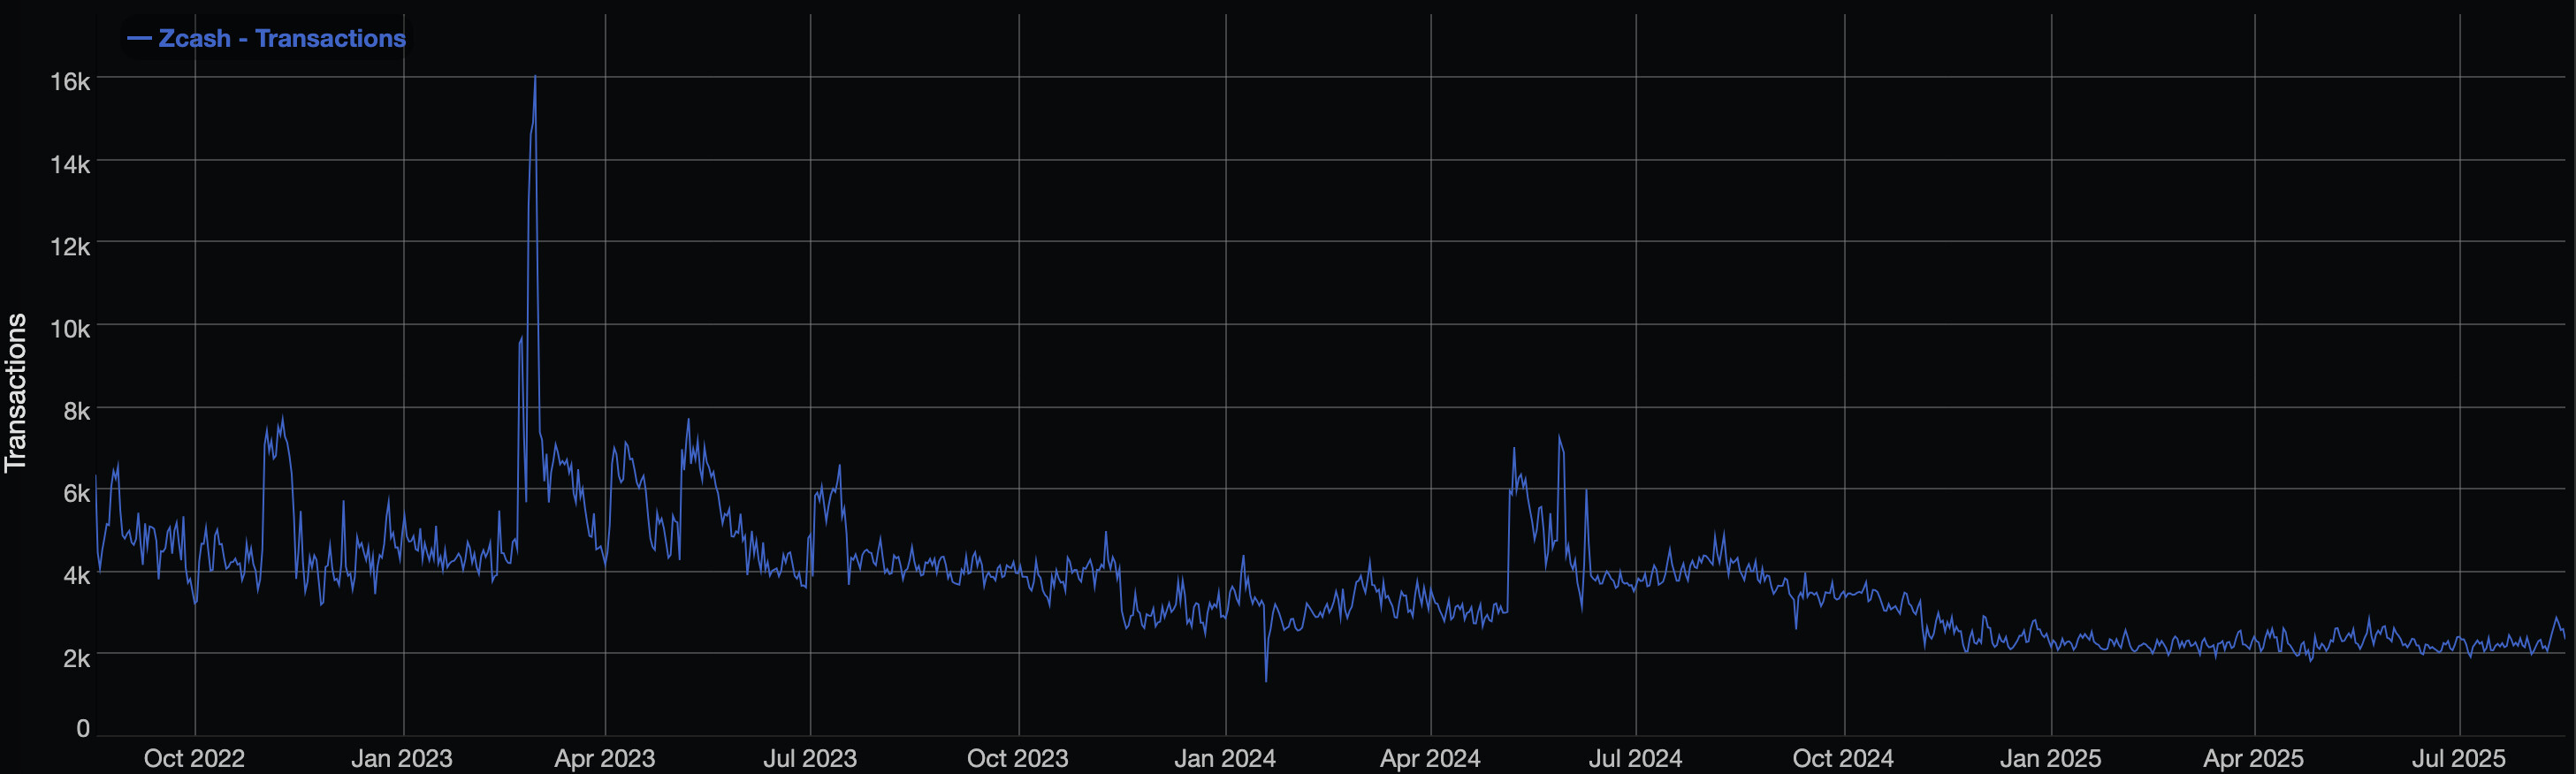Click the 12k y-axis label
This screenshot has width=2576, height=774.
click(70, 246)
